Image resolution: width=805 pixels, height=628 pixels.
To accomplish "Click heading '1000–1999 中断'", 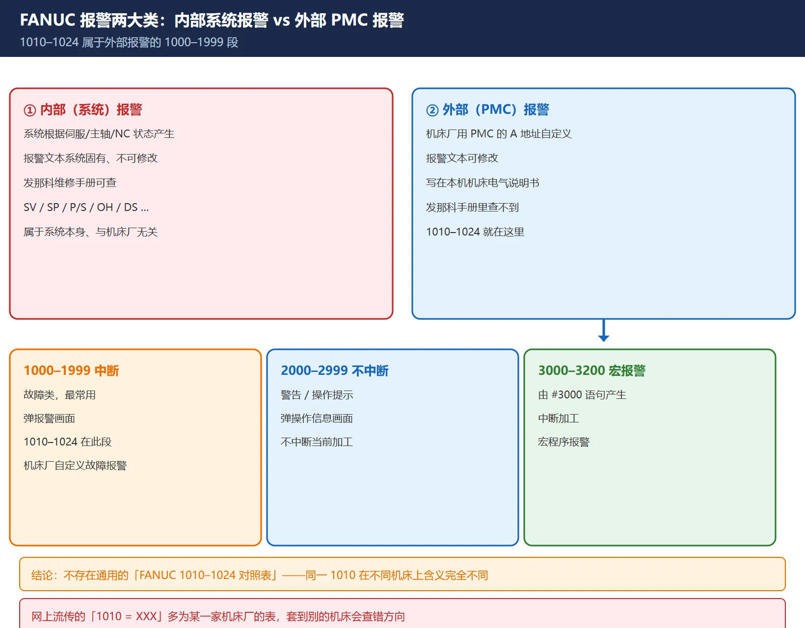I will pyautogui.click(x=72, y=370).
